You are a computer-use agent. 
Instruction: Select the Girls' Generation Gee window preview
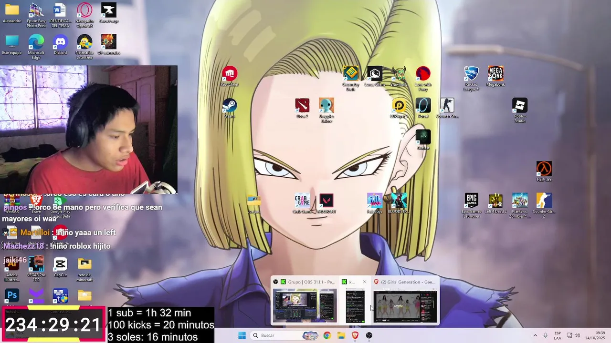[405, 301]
